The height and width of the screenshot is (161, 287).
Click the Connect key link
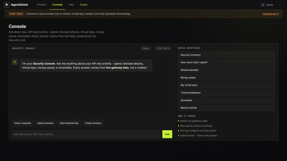tap(271, 14)
